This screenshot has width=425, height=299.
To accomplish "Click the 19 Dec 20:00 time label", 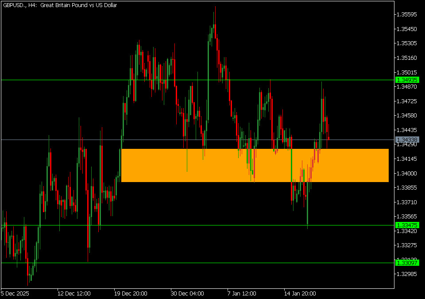I will coord(131,293).
